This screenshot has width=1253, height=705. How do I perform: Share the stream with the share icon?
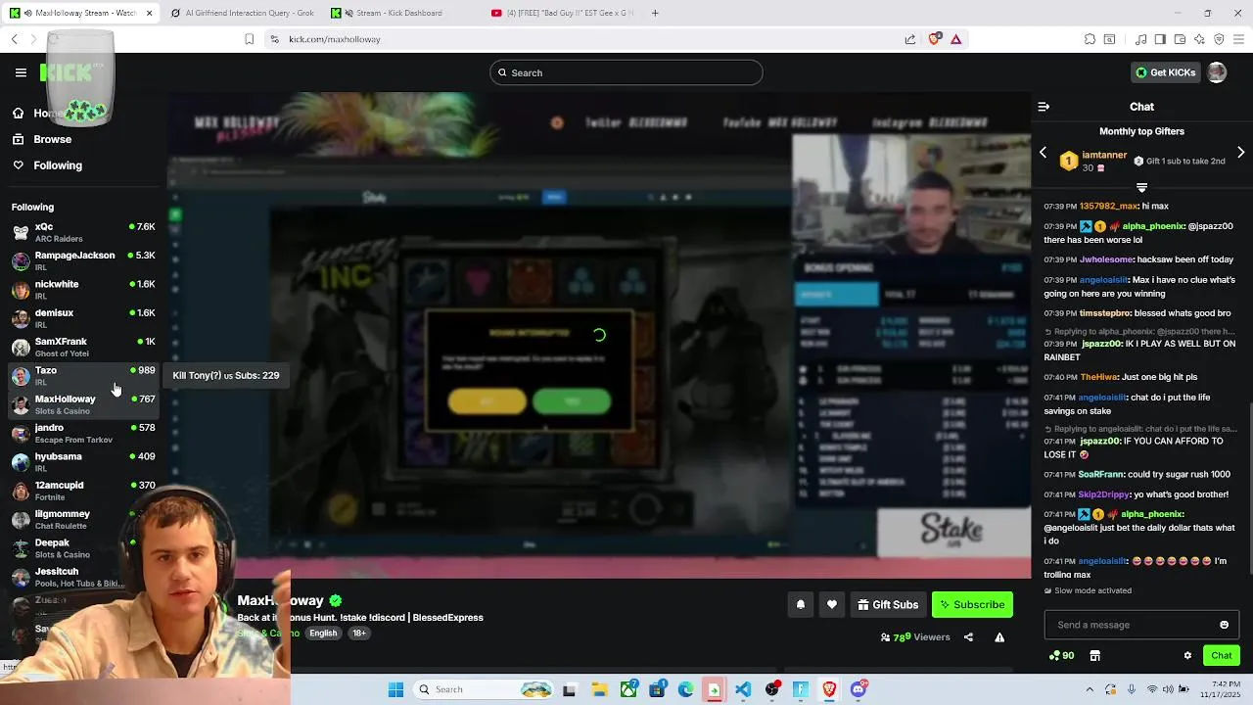pos(968,637)
